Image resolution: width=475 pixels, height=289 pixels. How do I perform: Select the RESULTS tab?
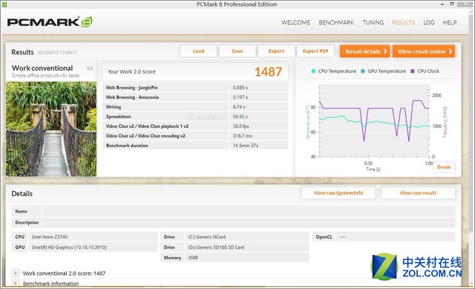(403, 22)
